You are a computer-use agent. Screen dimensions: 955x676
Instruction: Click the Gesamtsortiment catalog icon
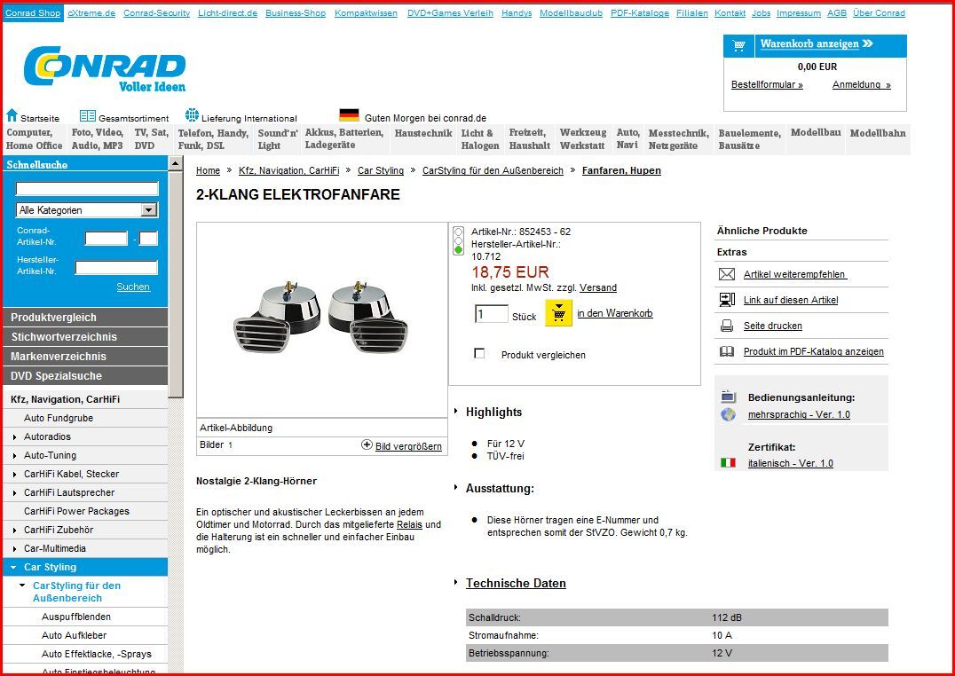point(87,116)
